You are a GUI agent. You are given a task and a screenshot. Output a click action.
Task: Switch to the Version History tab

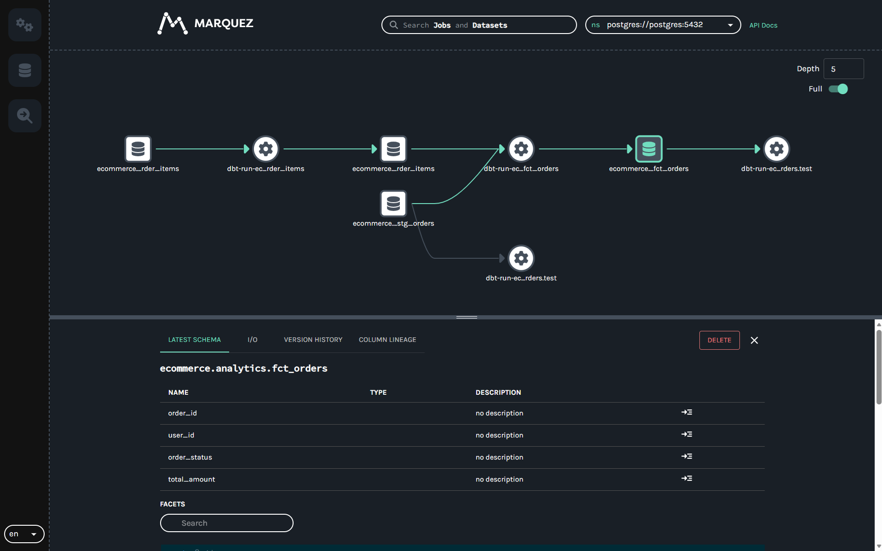coord(313,340)
